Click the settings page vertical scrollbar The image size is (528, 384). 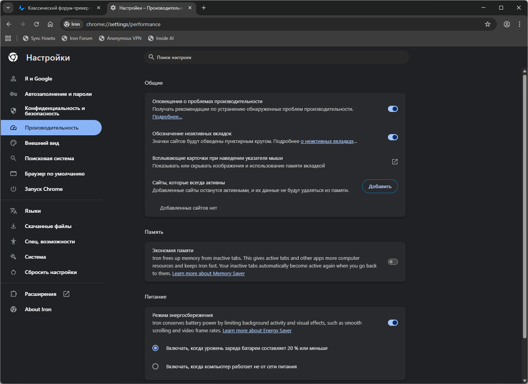click(x=525, y=207)
